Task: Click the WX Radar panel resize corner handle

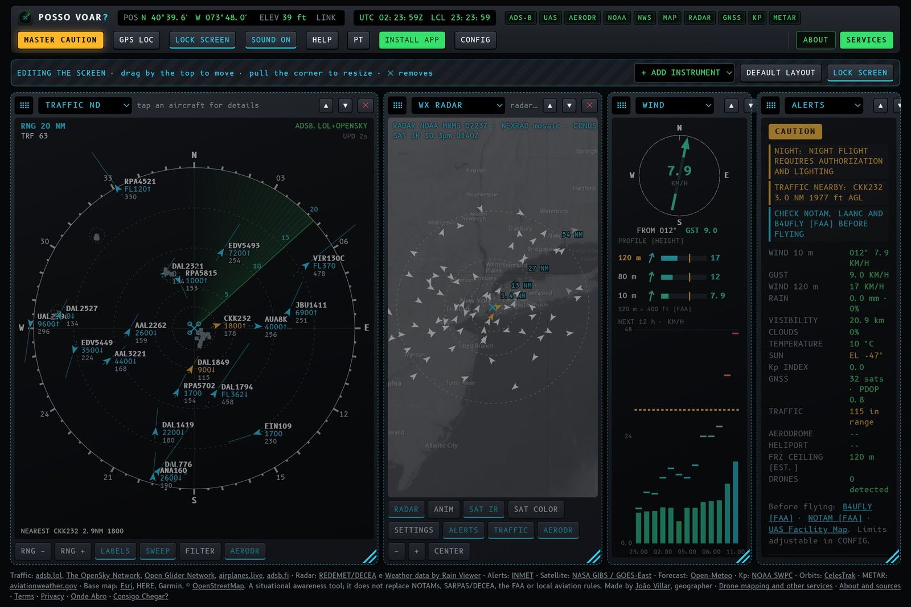Action: (594, 556)
